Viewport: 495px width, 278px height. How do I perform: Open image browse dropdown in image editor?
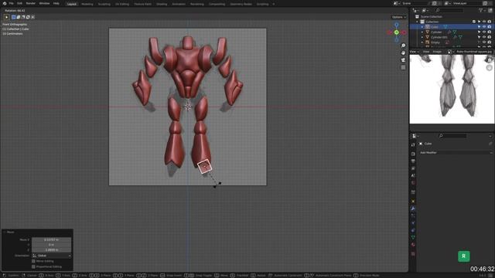pyautogui.click(x=450, y=52)
